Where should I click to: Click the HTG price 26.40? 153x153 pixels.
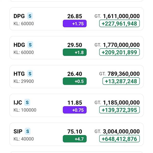75,74
